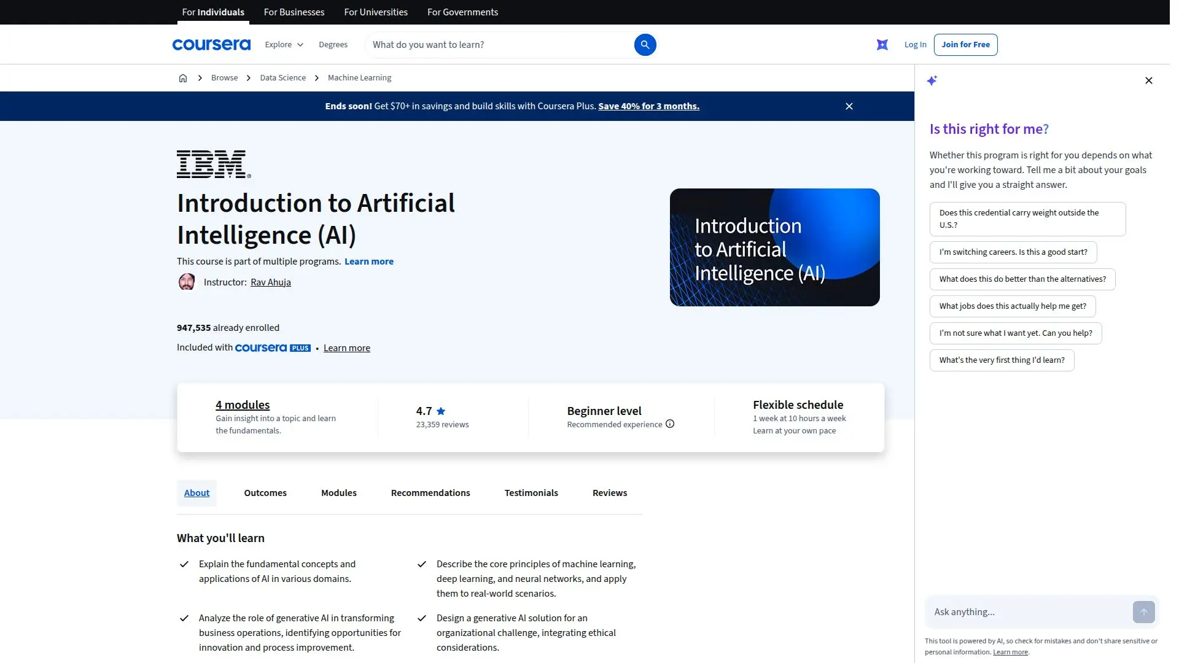The image size is (1179, 663).
Task: Click the IBM logo
Action: click(214, 164)
